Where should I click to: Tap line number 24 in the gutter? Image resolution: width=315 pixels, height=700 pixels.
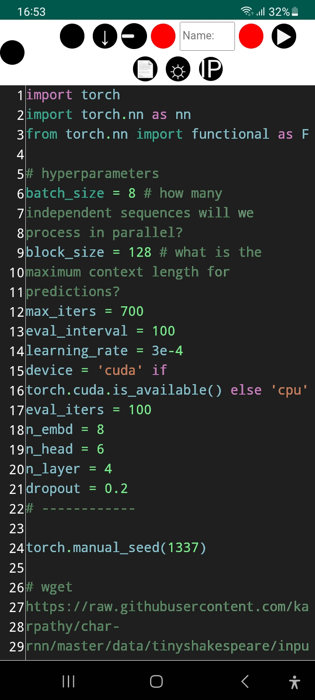16,547
